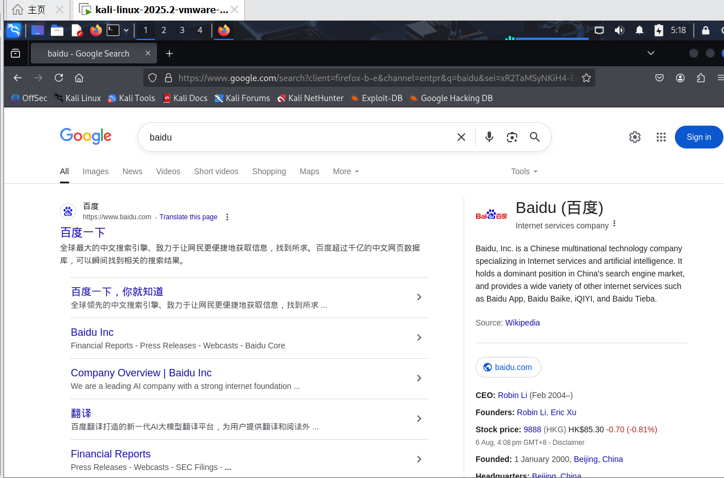Open the Wikipedia source link

click(522, 323)
